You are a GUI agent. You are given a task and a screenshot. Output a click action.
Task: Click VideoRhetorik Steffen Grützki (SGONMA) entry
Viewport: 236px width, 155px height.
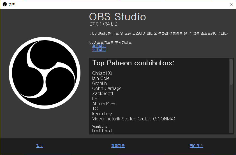pyautogui.click(x=134, y=119)
